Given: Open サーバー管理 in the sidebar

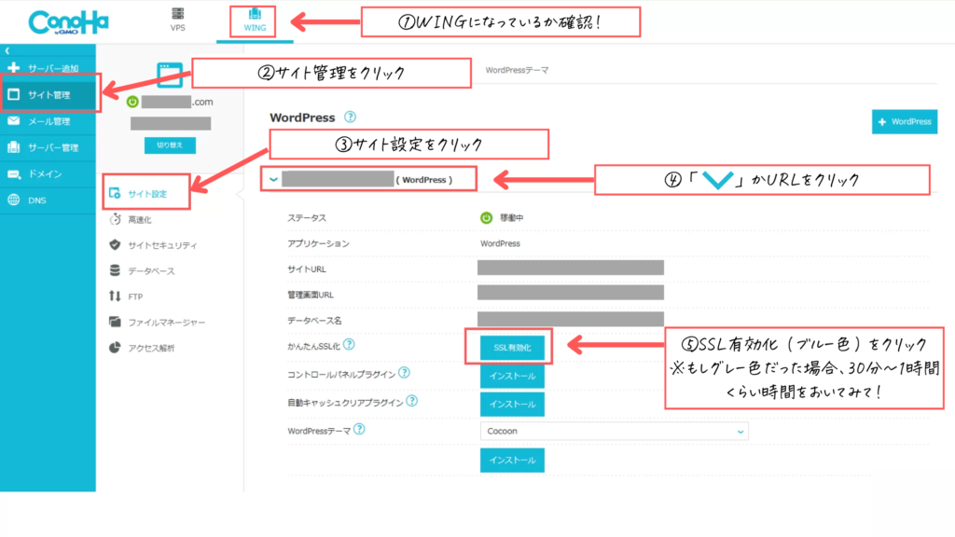Looking at the screenshot, I should [48, 147].
